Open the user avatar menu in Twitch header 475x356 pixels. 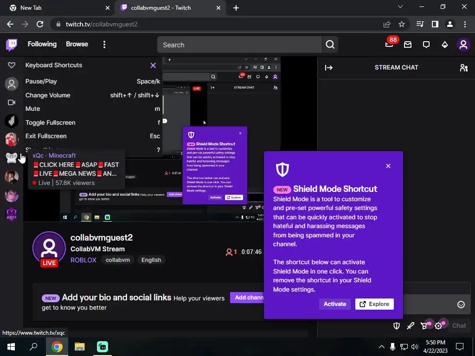tap(463, 45)
